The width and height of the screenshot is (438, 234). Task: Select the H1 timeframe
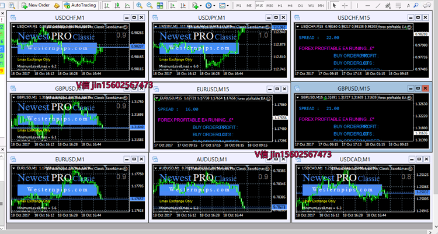[x=280, y=6]
